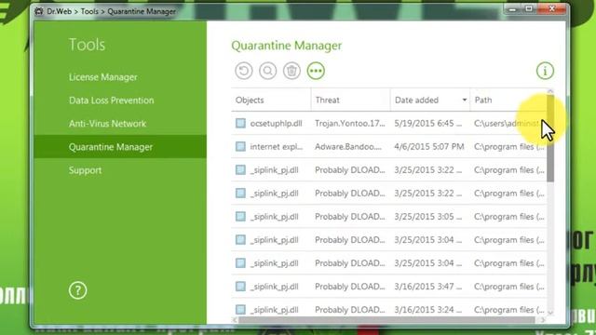Close the Dr.Web window
The image size is (596, 335).
point(552,8)
